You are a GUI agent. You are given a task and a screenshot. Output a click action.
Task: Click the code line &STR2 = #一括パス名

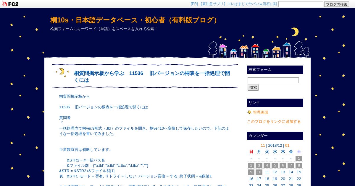[86, 160]
